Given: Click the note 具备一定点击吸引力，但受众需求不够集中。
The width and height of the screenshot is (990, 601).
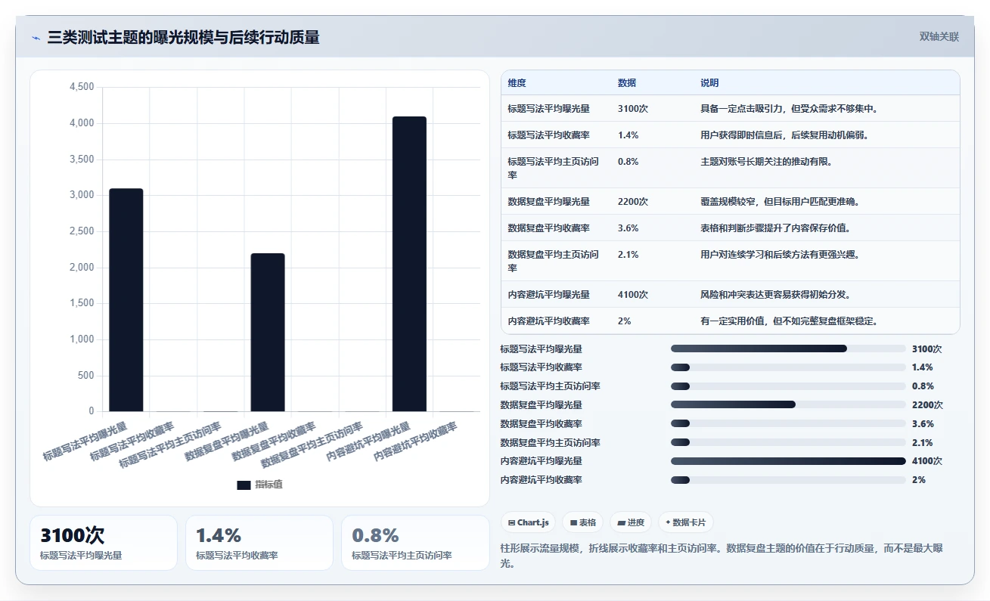Looking at the screenshot, I should coord(789,109).
